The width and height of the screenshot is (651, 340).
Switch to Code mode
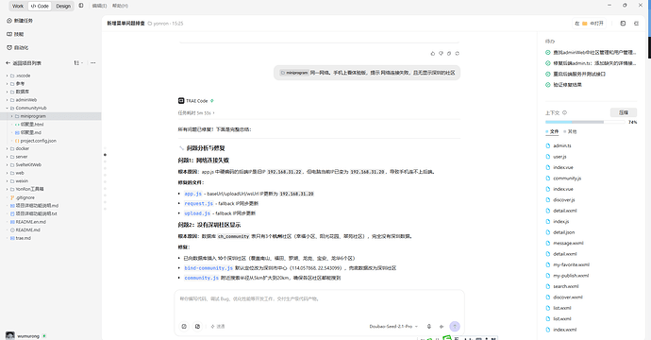pos(40,6)
